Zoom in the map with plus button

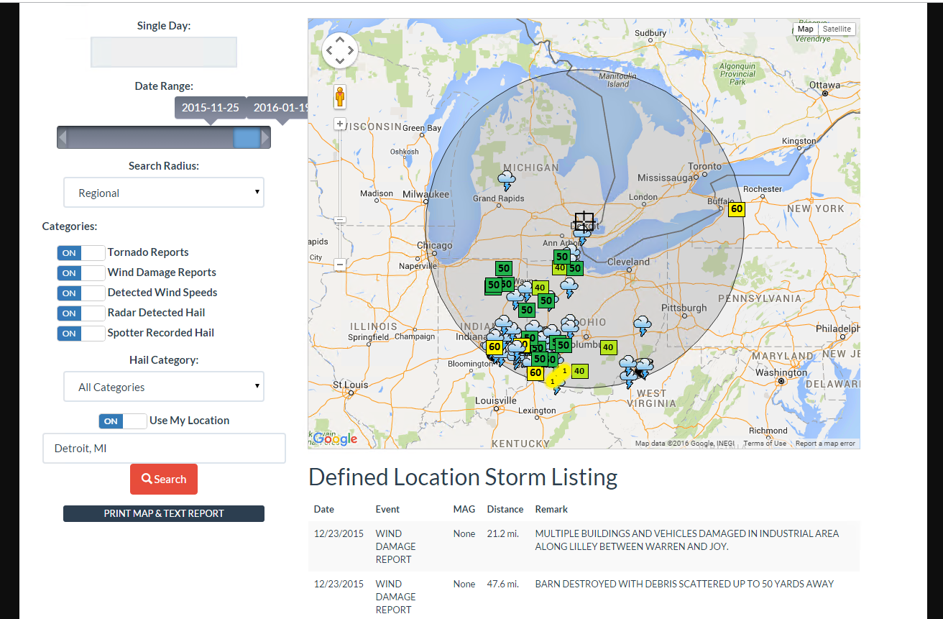coord(340,124)
